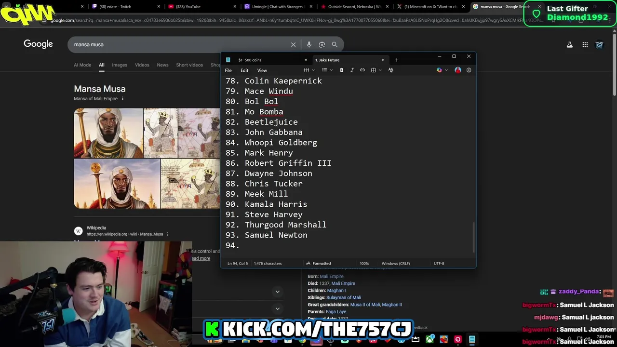Insert a link using Notepad toolbar
This screenshot has height=347, width=617.
point(362,70)
